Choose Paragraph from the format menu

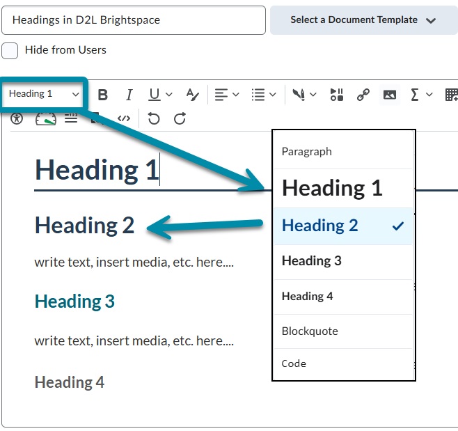tap(343, 152)
